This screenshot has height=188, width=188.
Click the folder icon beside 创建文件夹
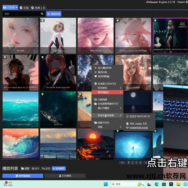coord(96,123)
